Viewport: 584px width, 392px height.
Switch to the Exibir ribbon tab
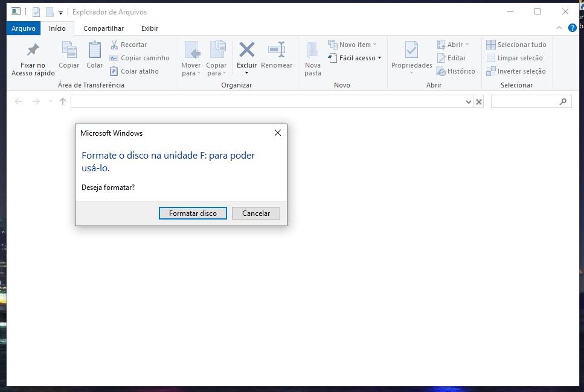coord(150,28)
